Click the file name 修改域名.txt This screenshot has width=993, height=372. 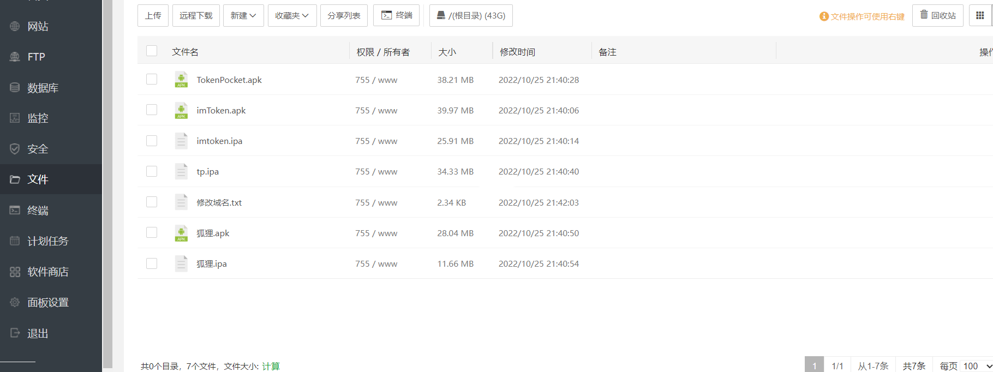[219, 202]
